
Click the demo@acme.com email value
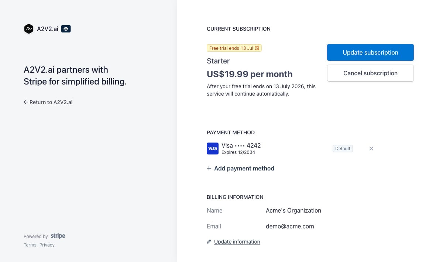click(290, 226)
